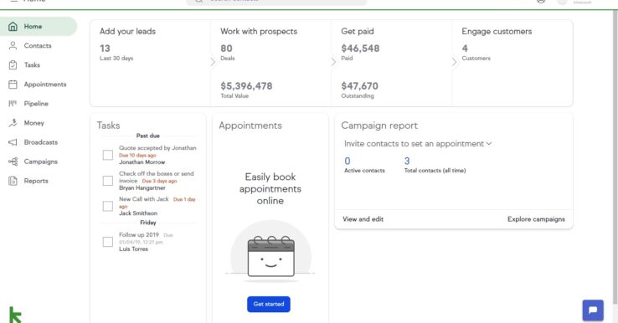Click the 4 Customers count
The width and height of the screenshot is (618, 323).
(x=465, y=49)
